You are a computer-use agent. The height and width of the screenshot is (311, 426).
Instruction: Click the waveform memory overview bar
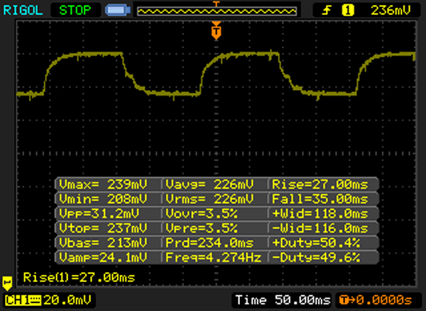tap(217, 11)
